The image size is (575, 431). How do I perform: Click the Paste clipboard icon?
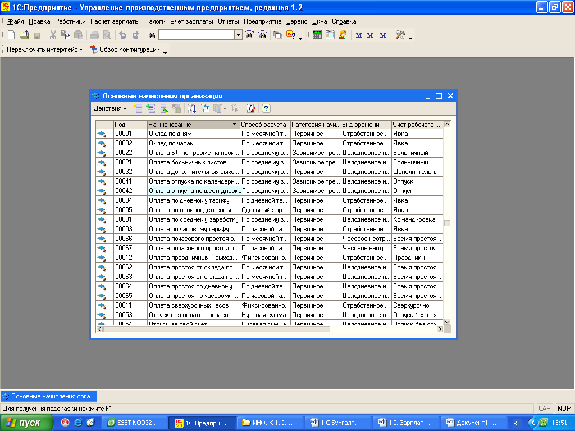point(79,35)
